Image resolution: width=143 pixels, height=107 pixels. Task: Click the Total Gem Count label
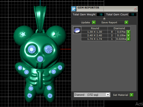coord(117,15)
